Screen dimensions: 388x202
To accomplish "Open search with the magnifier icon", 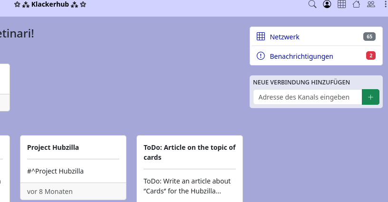I will 312,5.
